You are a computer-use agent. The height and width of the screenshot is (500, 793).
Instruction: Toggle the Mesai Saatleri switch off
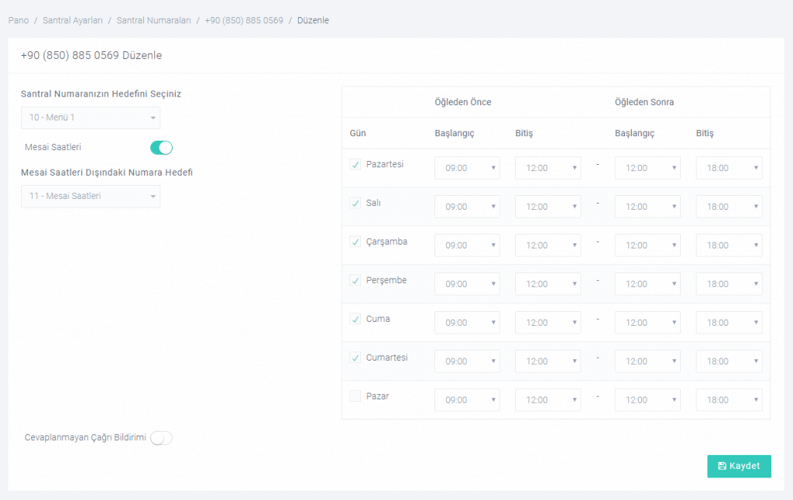coord(161,148)
